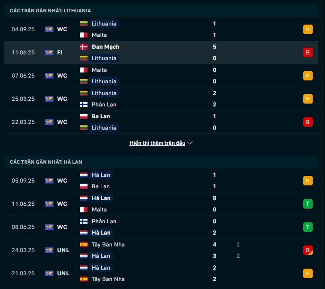The height and width of the screenshot is (289, 325).
Task: Click the yellow H badge for Hà Lan vs Tây Ban Nha 21.03.25
Action: pyautogui.click(x=307, y=273)
